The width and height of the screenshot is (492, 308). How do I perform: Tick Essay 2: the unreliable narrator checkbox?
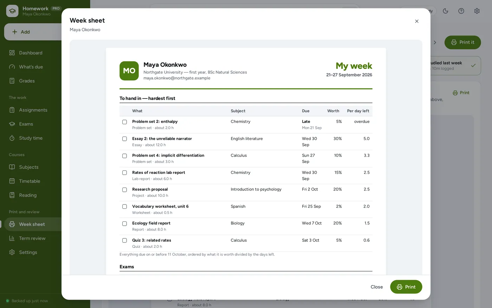(124, 139)
